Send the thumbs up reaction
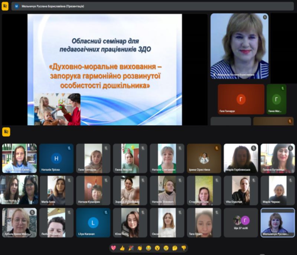 click(x=122, y=248)
